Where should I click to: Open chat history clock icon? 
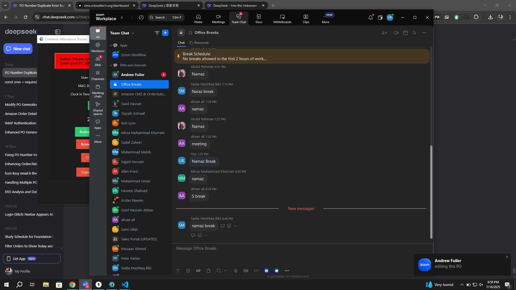coord(141,17)
